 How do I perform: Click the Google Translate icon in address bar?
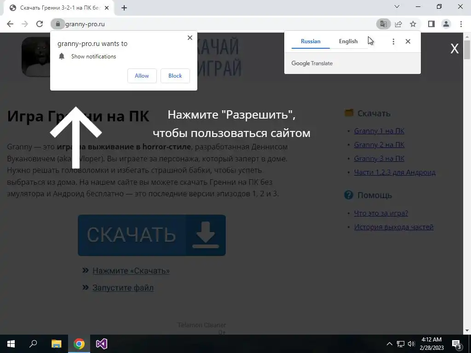tap(384, 24)
